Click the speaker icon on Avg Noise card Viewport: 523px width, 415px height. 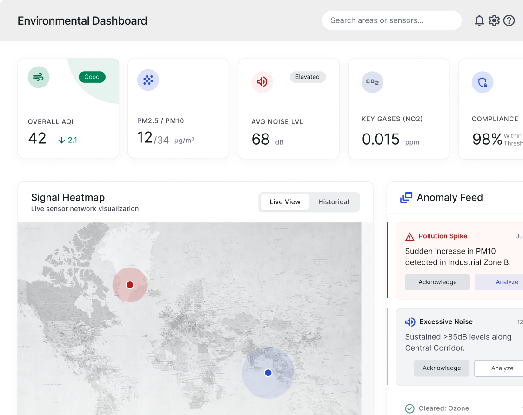(262, 82)
